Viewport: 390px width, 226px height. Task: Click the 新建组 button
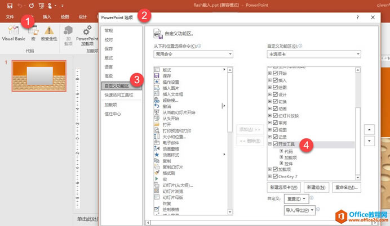pyautogui.click(x=316, y=187)
